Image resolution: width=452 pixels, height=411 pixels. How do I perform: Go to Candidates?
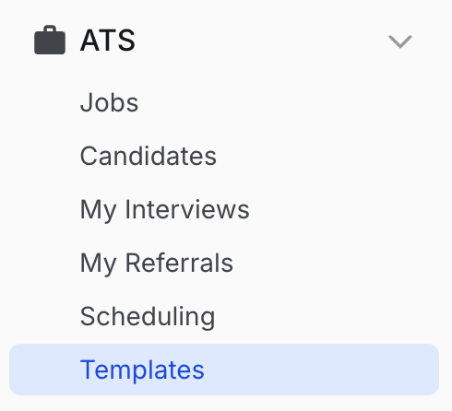point(148,156)
